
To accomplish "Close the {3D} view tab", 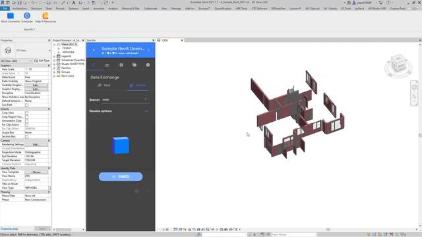I will (x=182, y=40).
